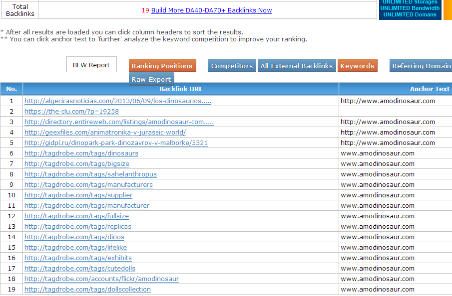Open the algecirasnoticias.com backlink
The height and width of the screenshot is (296, 452).
[118, 101]
